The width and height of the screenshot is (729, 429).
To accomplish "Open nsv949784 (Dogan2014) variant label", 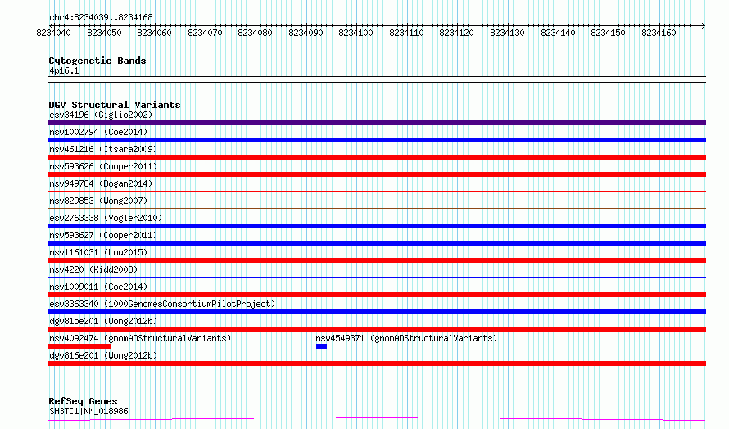I will click(x=101, y=183).
